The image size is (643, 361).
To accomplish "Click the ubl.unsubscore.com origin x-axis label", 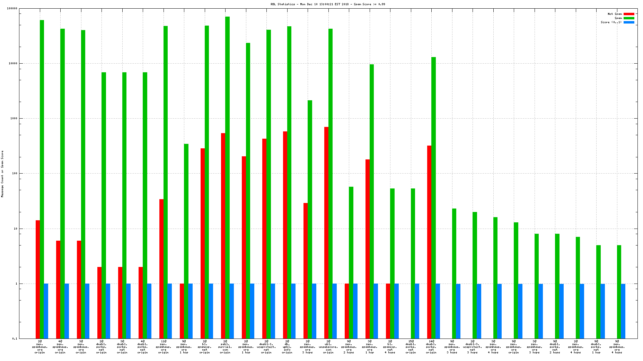I will [328, 347].
